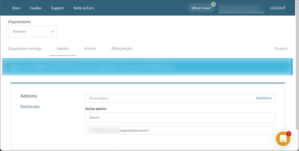Click the What's new notification badge

click(213, 4)
